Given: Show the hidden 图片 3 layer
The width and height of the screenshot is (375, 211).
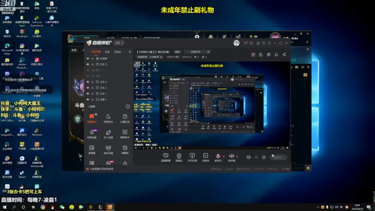Looking at the screenshot, I should pos(88,70).
